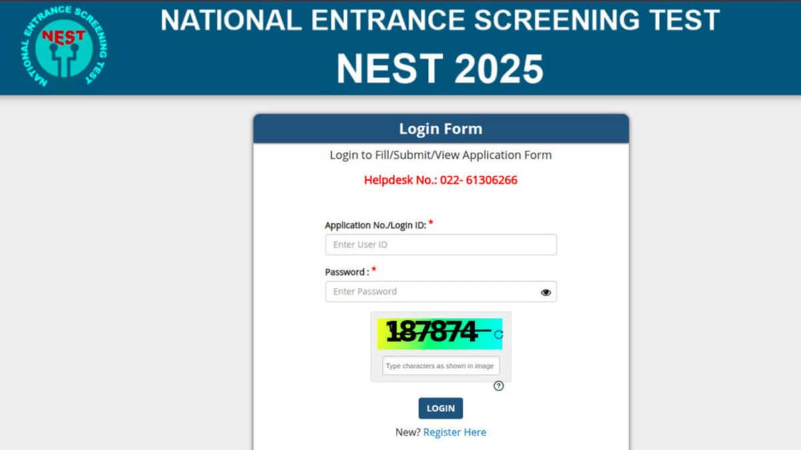Click the National Entrance Screening Test heading
Screen dimensions: 801x450
tap(440, 20)
